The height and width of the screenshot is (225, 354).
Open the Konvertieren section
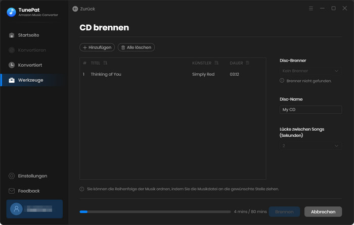click(x=32, y=50)
